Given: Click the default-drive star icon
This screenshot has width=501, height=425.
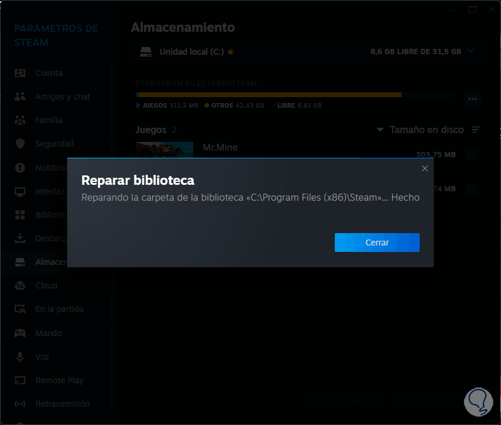Looking at the screenshot, I should pos(230,52).
